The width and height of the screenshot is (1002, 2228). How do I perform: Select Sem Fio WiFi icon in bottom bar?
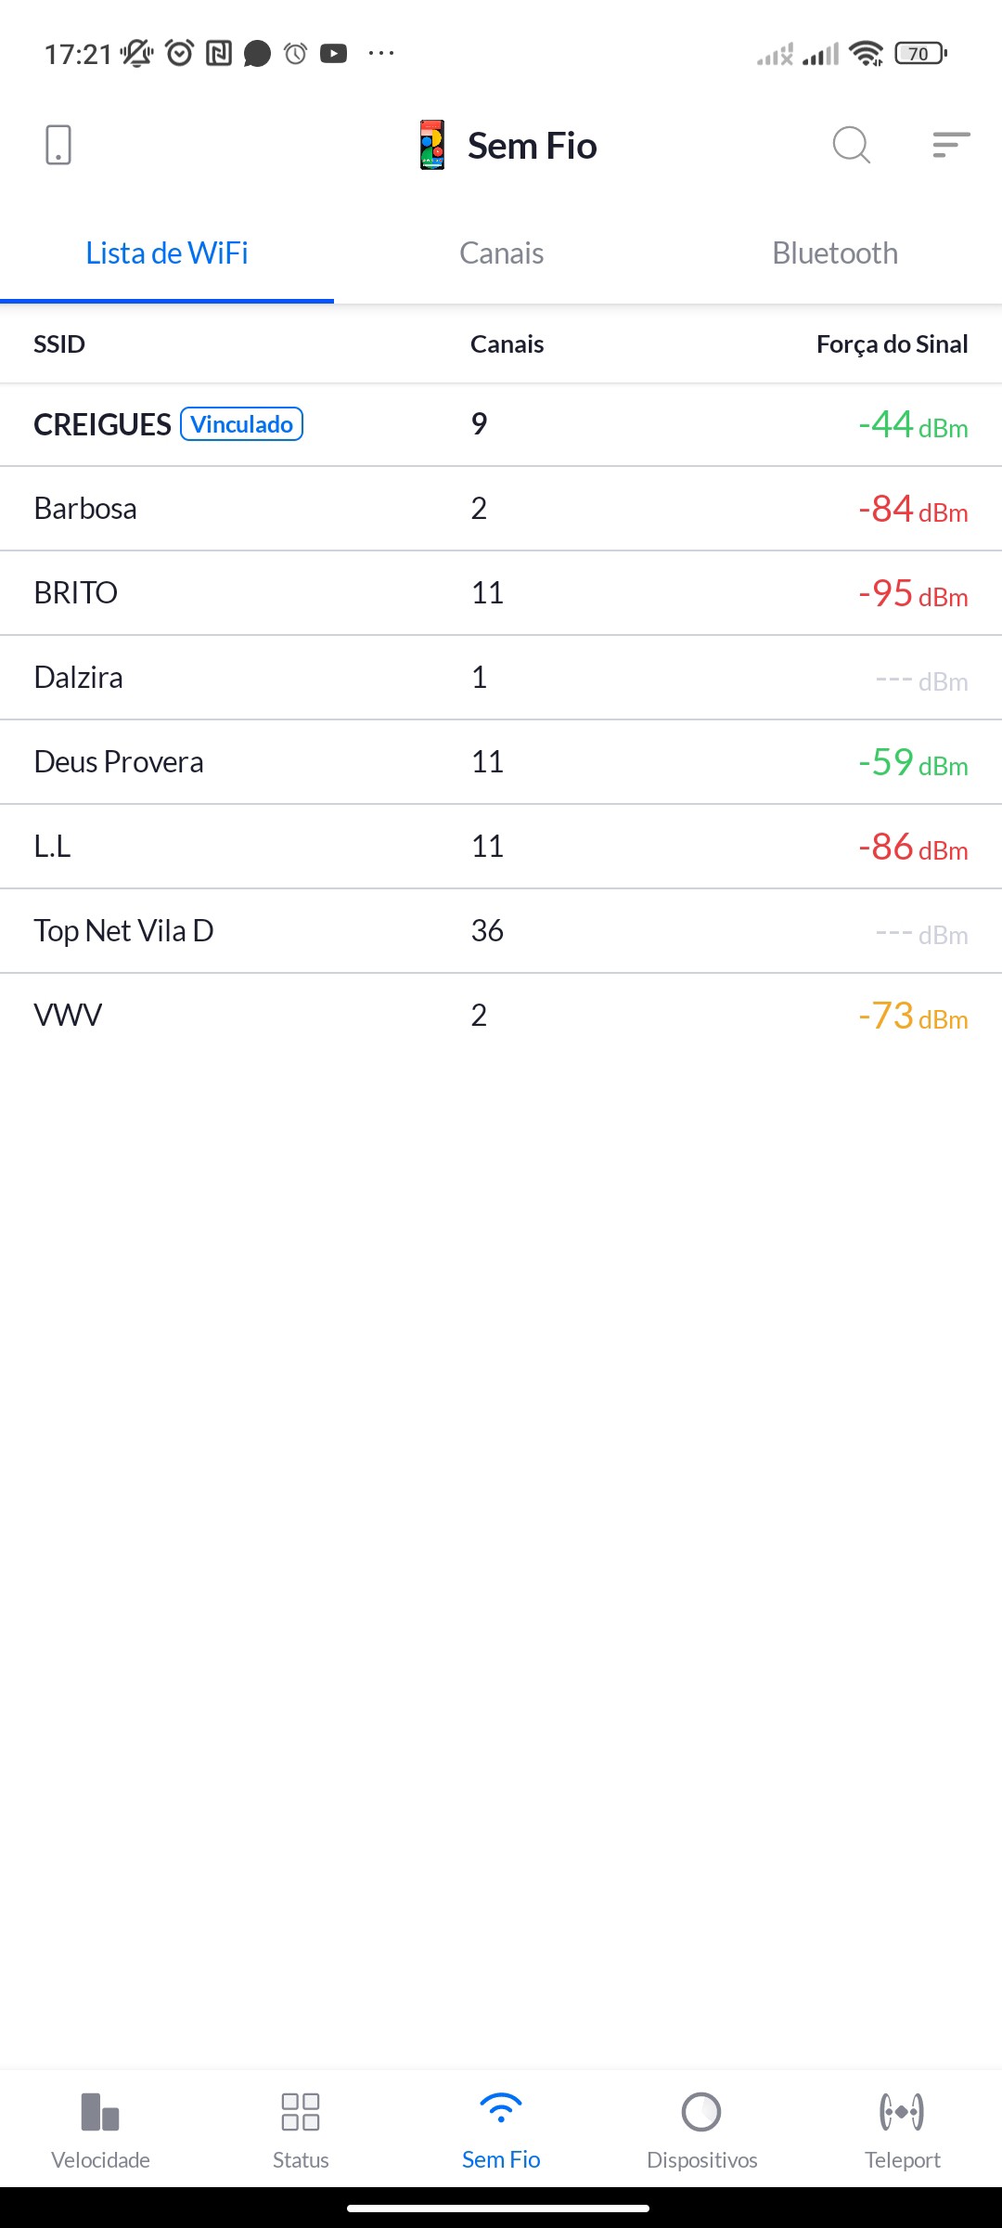click(x=501, y=2110)
